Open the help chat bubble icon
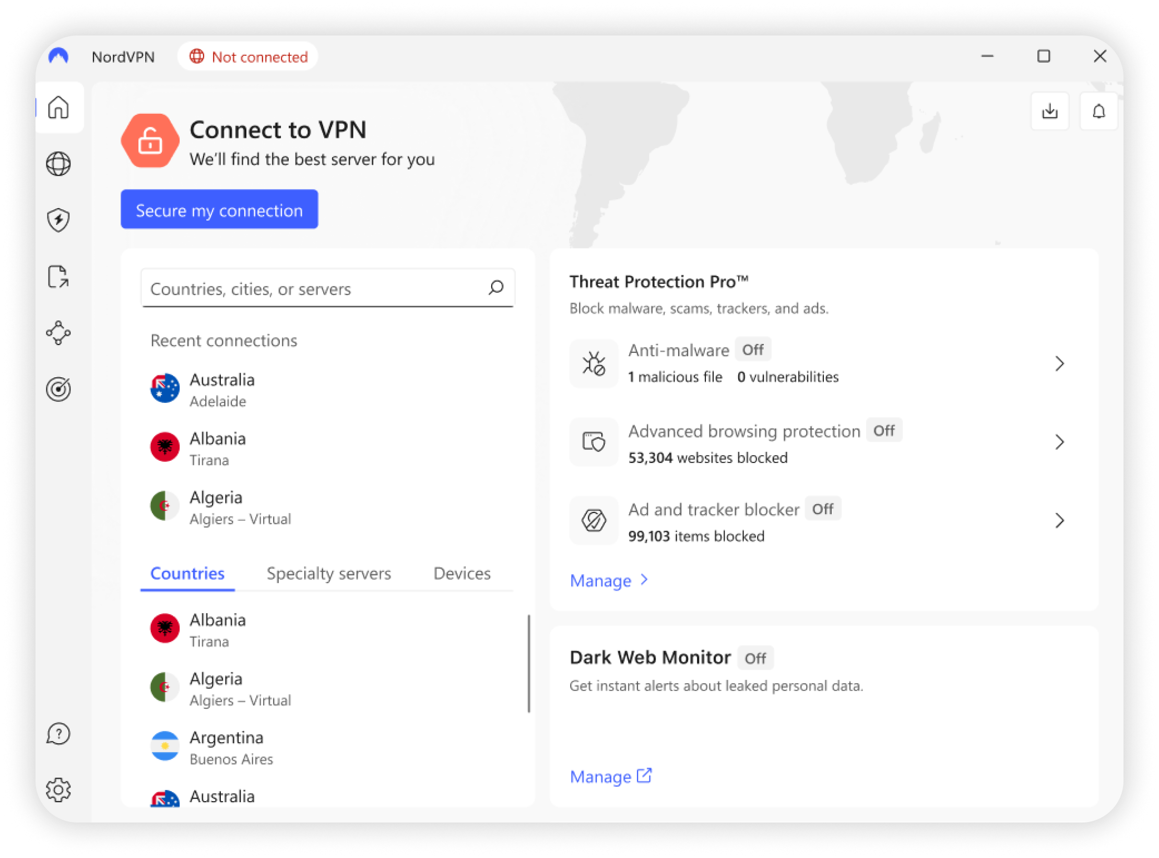This screenshot has width=1159, height=858. pos(58,734)
